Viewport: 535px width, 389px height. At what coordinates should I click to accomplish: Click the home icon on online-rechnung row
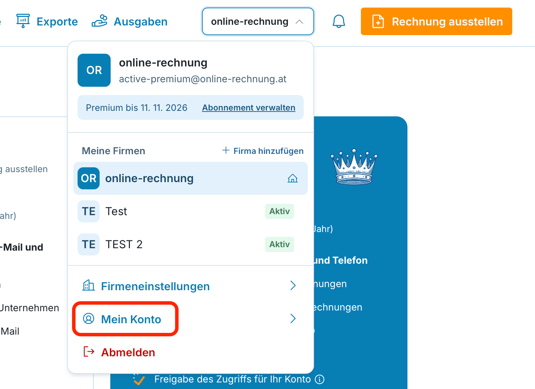pos(293,178)
